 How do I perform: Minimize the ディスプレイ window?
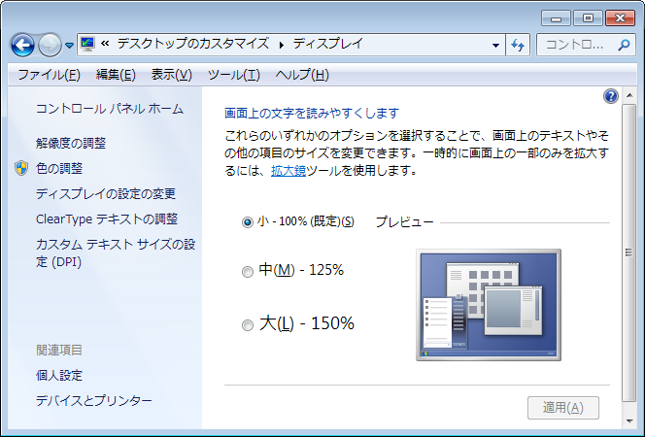(x=556, y=18)
